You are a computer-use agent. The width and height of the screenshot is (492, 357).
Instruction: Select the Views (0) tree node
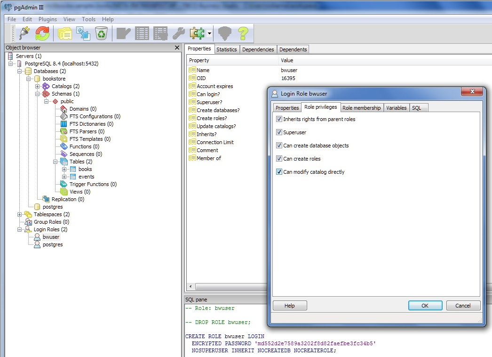point(80,192)
